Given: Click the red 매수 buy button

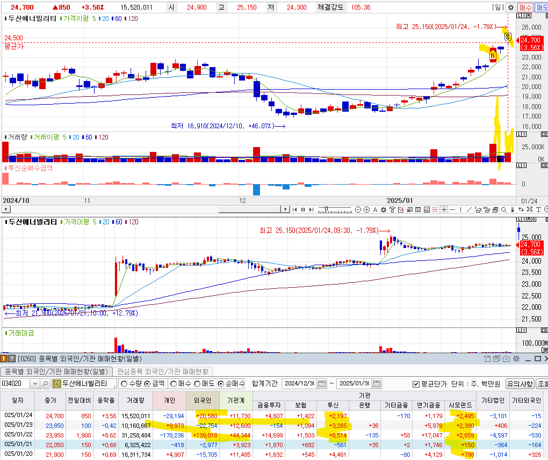Looking at the screenshot, I should point(525,8).
